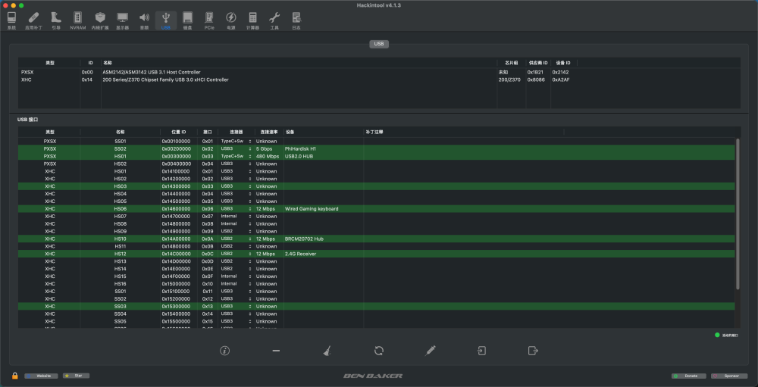
Task: Click the syringe inject icon
Action: tap(431, 351)
